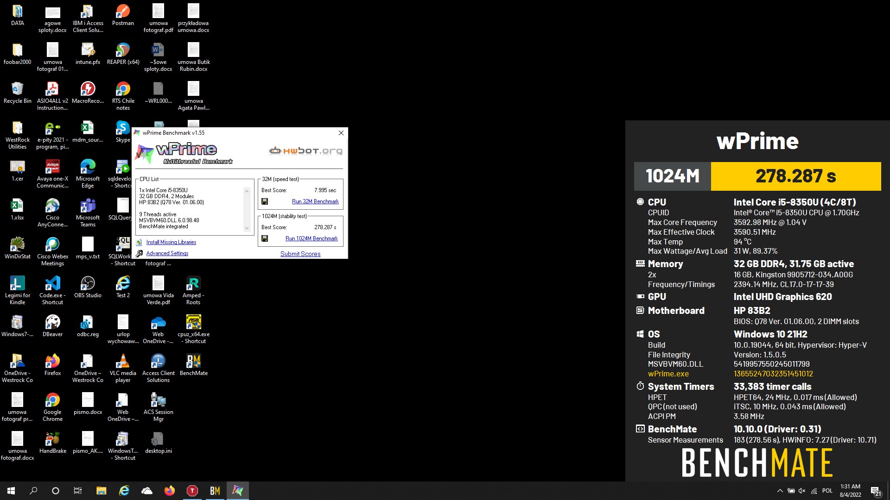
Task: Click the muted volume tray icon
Action: (802, 491)
